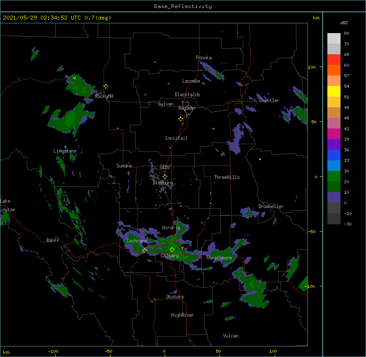
Task: Select the Calgary label
Action: (x=170, y=256)
